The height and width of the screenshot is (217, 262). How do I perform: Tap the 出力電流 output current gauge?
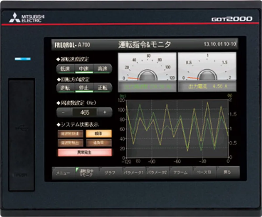(x=207, y=67)
